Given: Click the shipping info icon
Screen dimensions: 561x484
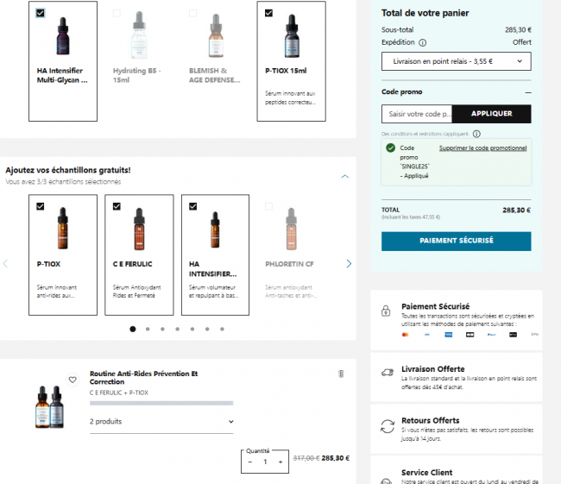Looking at the screenshot, I should tap(423, 41).
